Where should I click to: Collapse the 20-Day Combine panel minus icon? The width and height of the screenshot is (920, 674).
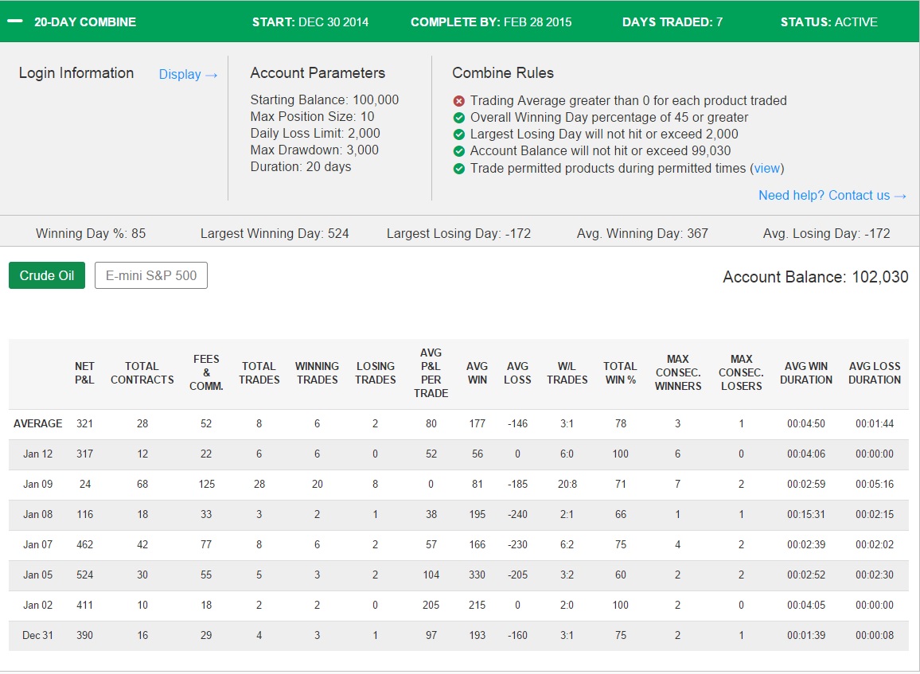click(x=14, y=21)
